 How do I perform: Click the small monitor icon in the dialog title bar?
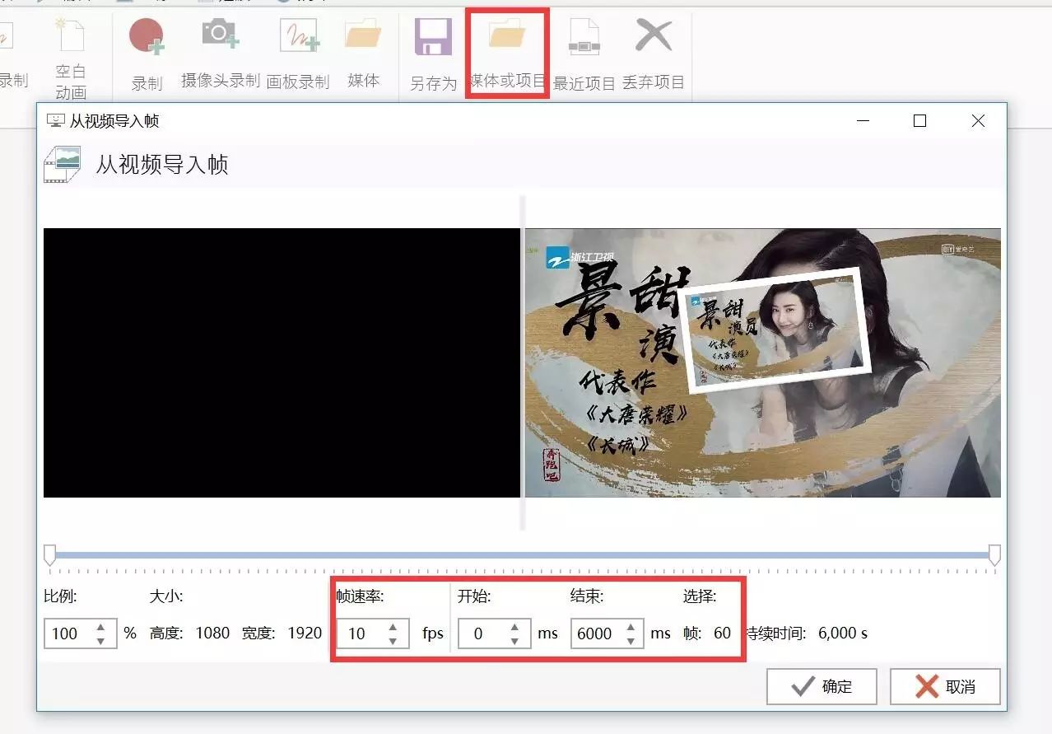[x=55, y=121]
